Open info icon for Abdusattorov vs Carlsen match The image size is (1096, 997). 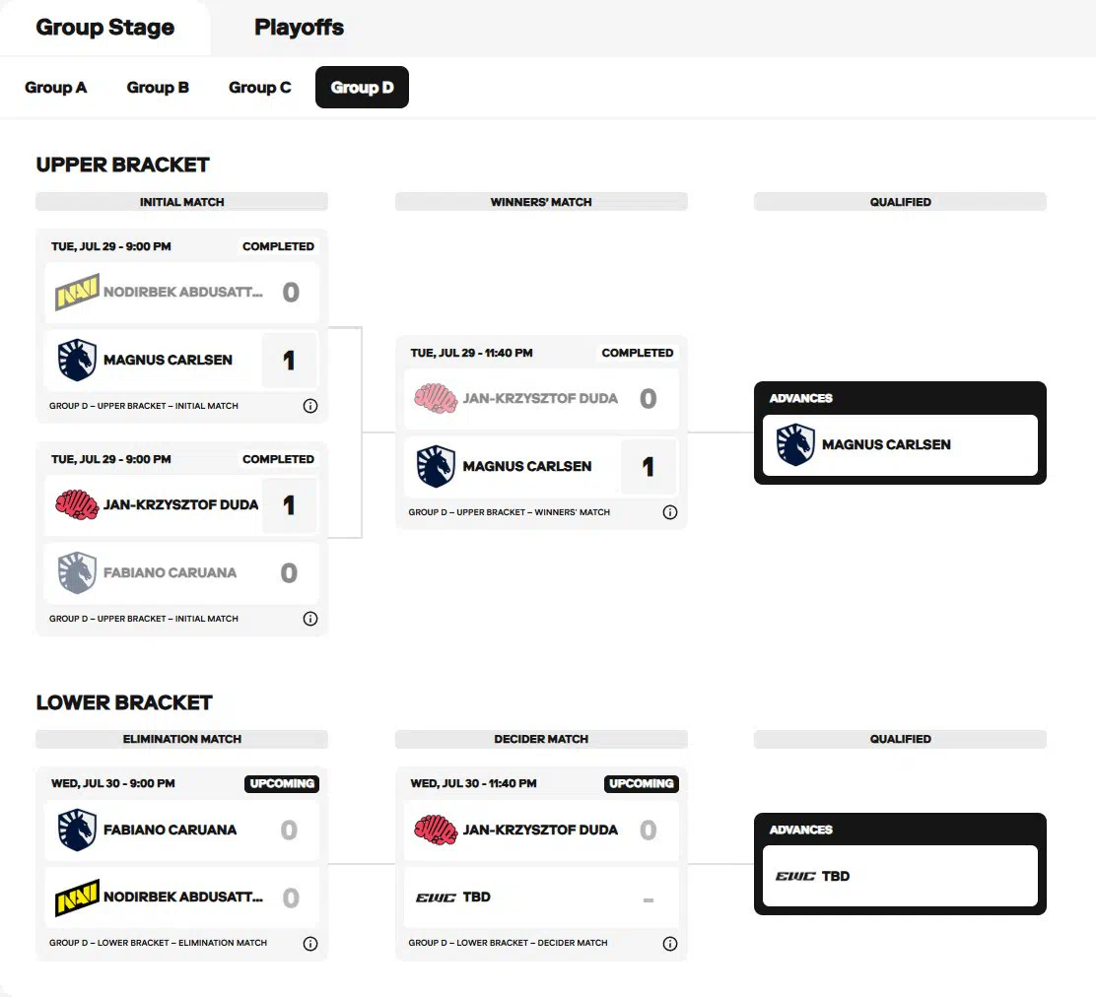tap(310, 406)
